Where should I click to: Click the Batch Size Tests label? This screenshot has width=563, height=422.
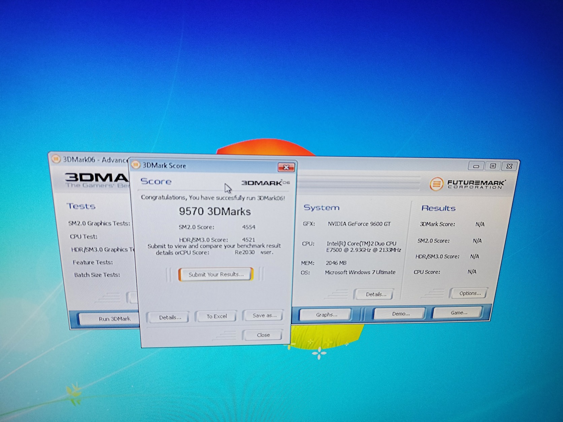(97, 275)
